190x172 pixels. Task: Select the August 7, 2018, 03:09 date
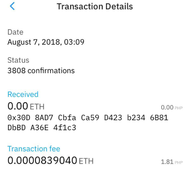coord(46,42)
